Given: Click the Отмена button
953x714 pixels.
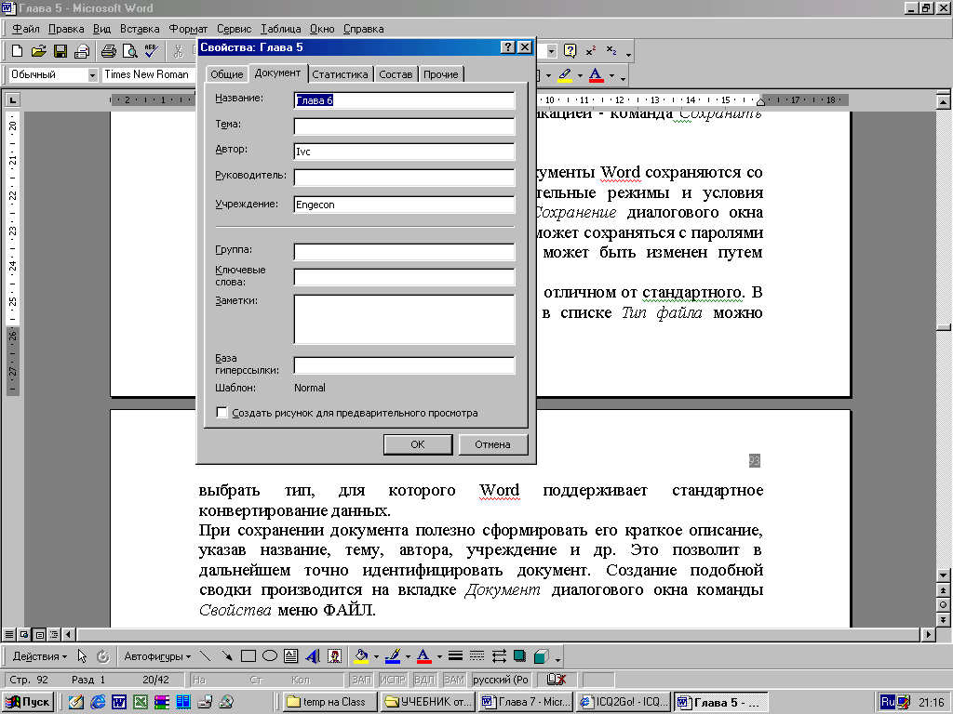Looking at the screenshot, I should [493, 444].
